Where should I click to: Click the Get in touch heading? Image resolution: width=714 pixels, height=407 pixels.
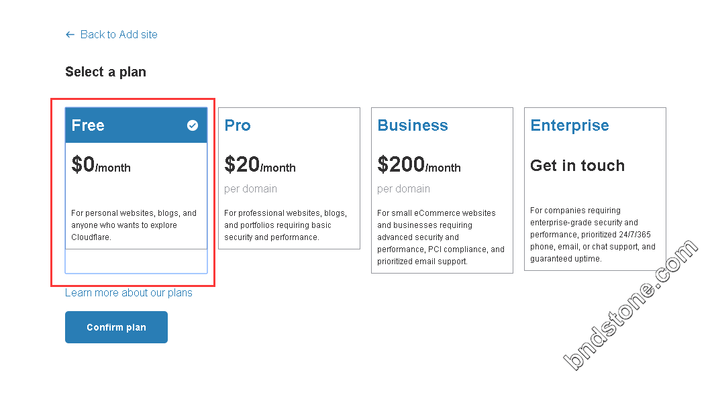pyautogui.click(x=577, y=166)
